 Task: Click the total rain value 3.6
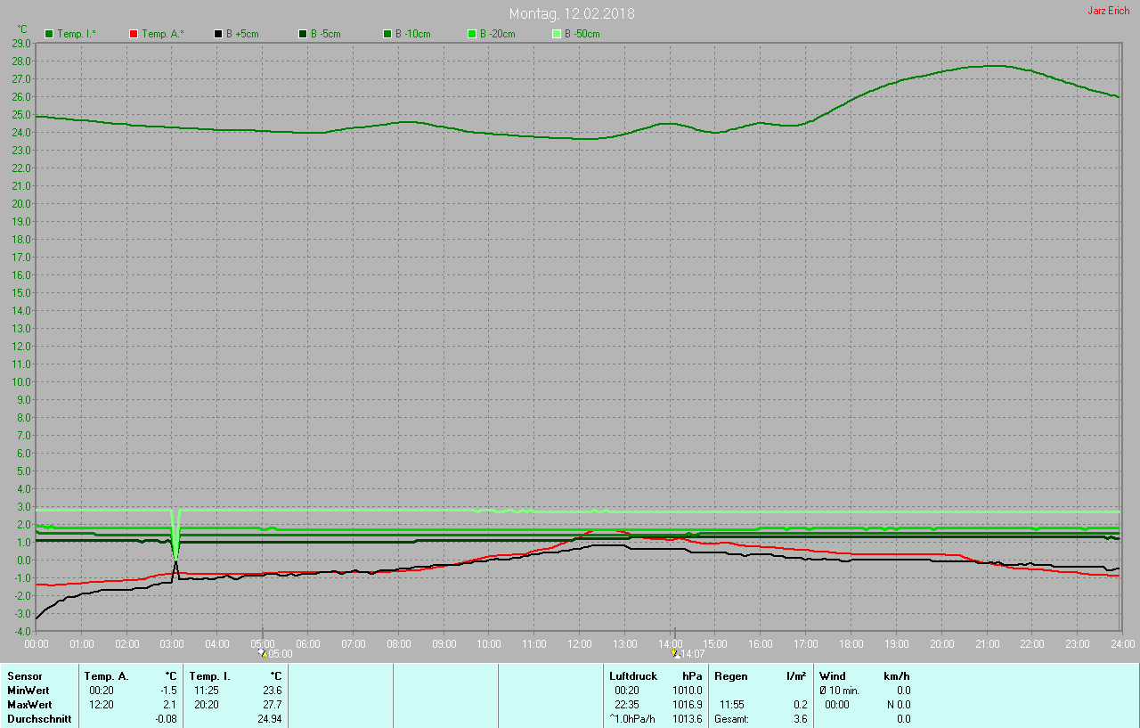801,719
